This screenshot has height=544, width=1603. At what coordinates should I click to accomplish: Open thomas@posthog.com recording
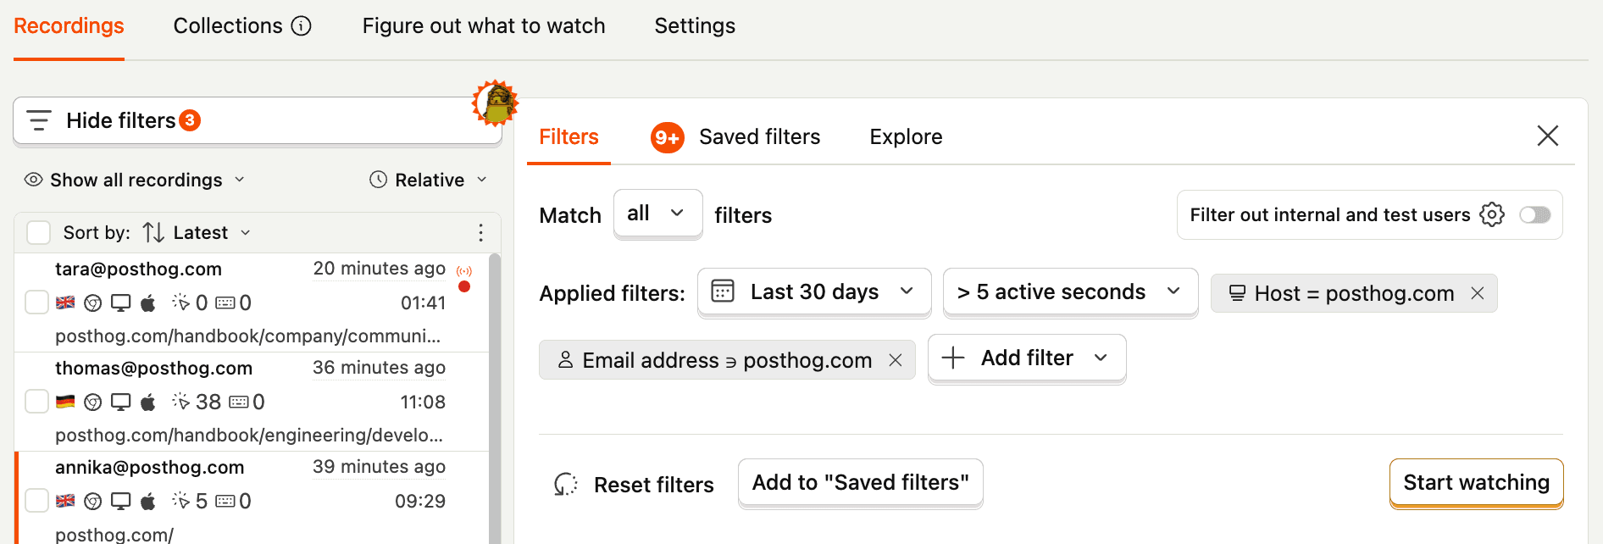tap(252, 402)
